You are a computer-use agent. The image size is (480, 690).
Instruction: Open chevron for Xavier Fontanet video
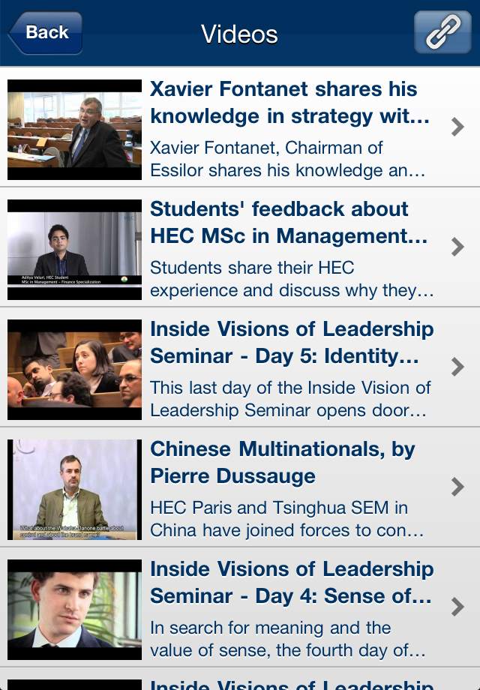coord(457,127)
